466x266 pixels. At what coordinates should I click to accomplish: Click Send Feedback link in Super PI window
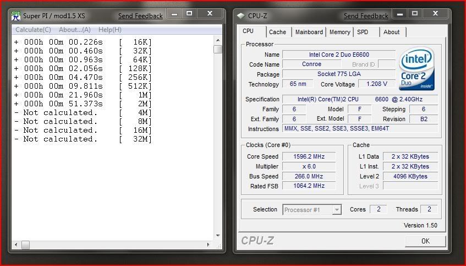tap(140, 16)
